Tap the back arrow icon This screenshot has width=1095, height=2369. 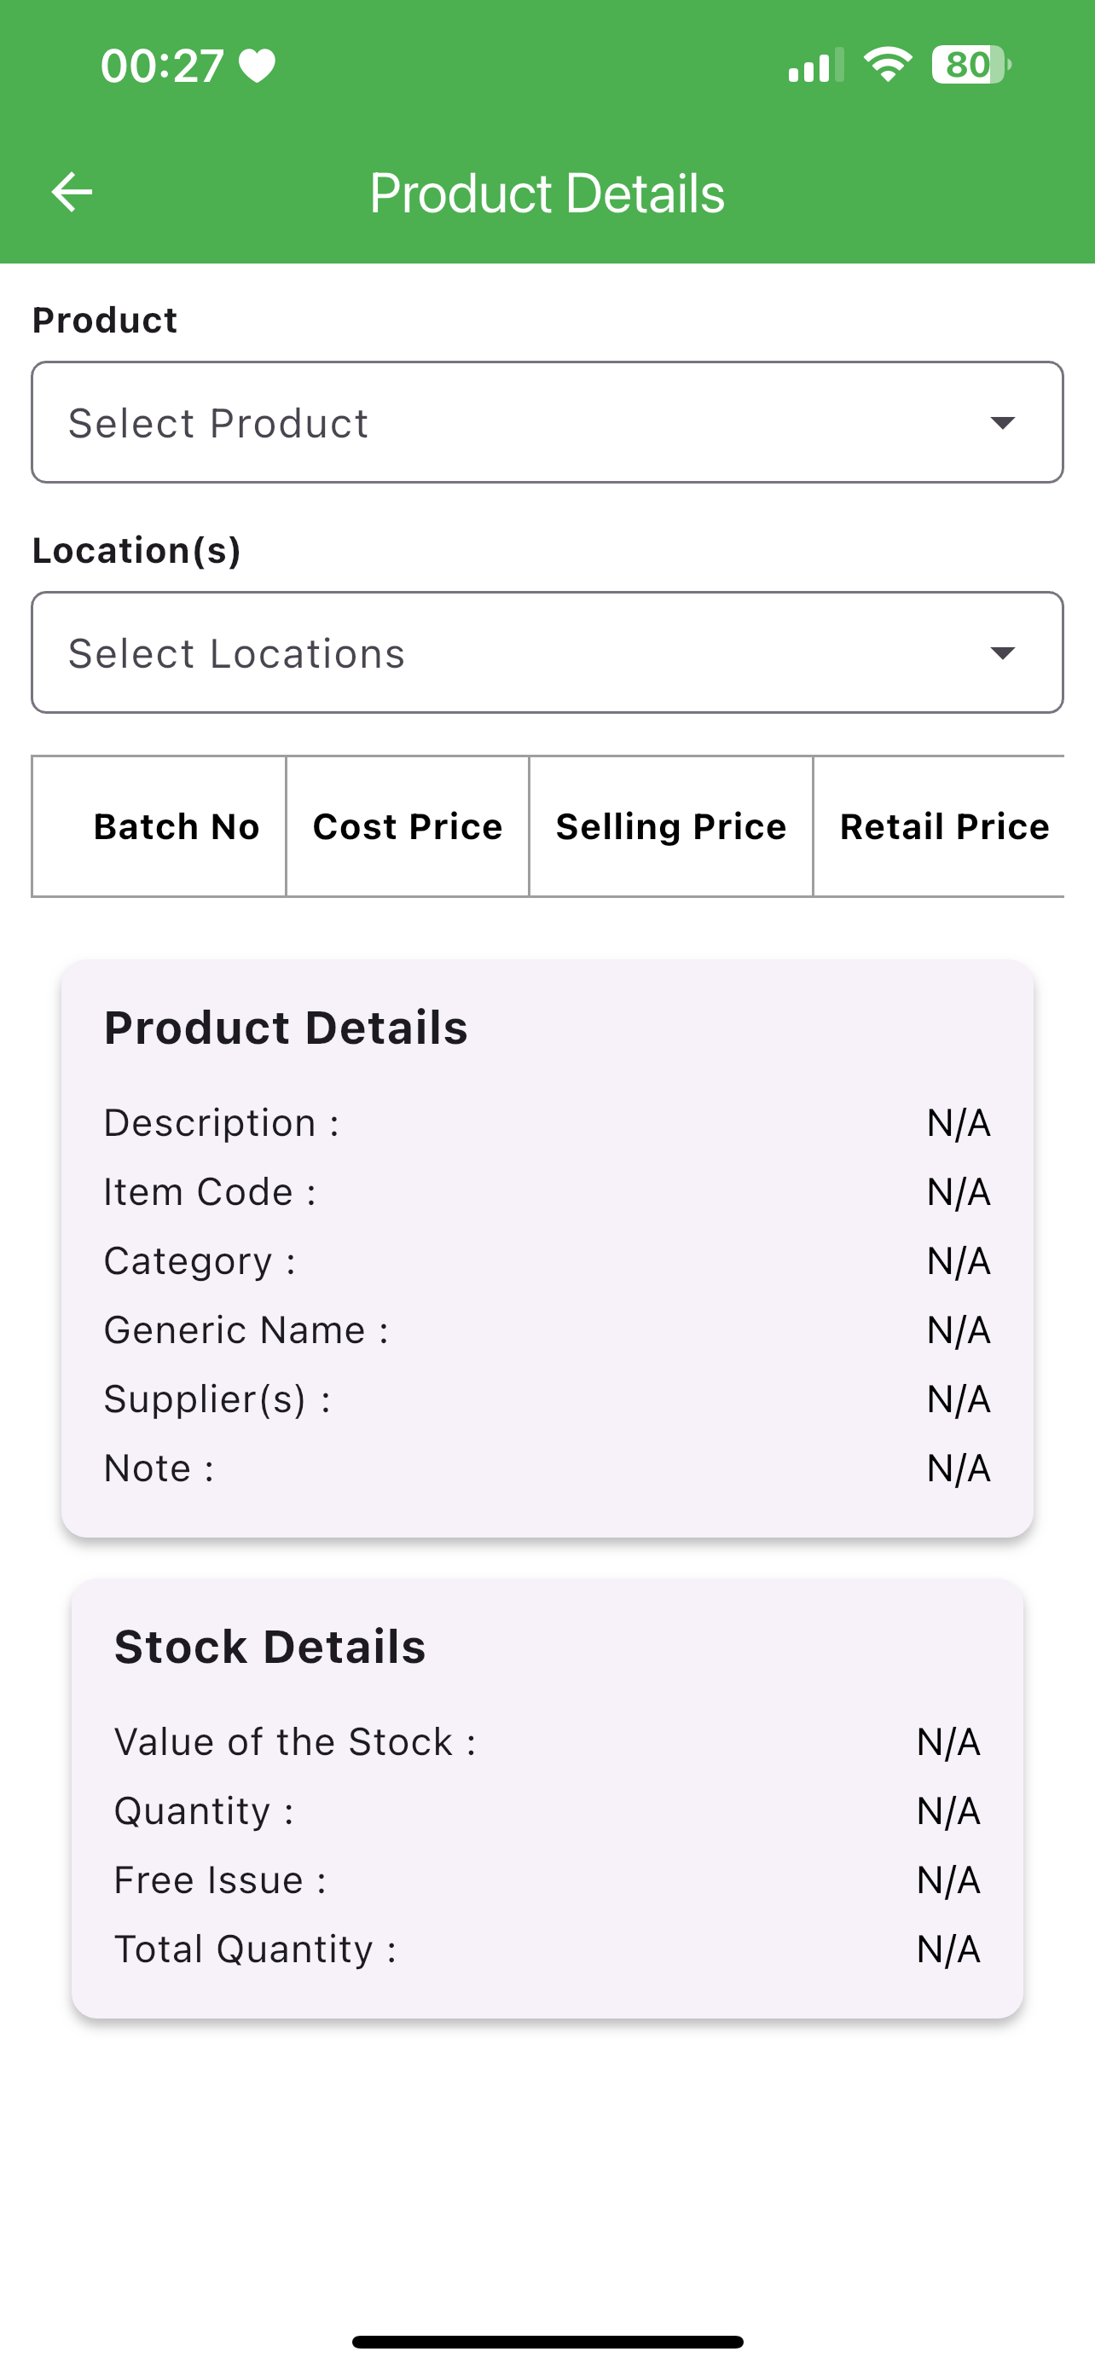pyautogui.click(x=72, y=192)
